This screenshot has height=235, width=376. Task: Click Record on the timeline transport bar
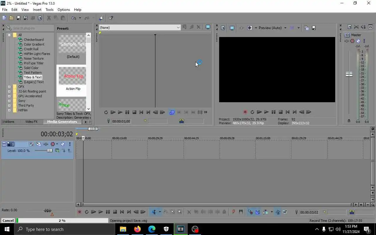[79, 212]
